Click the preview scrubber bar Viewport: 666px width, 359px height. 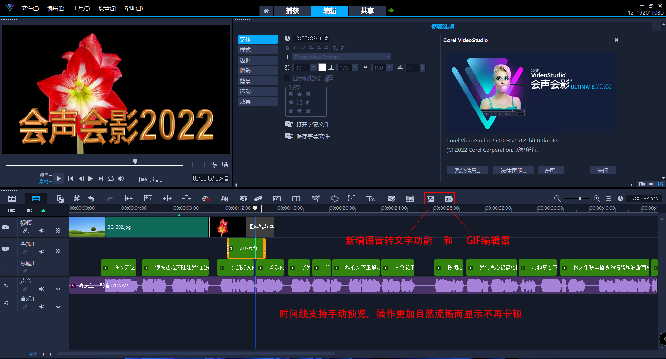(94, 165)
